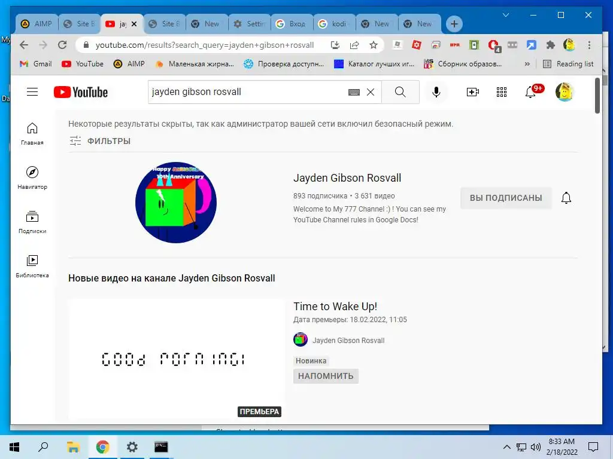Expand hidden bookmarks with the chevron
Image resolution: width=613 pixels, height=459 pixels.
[527, 64]
